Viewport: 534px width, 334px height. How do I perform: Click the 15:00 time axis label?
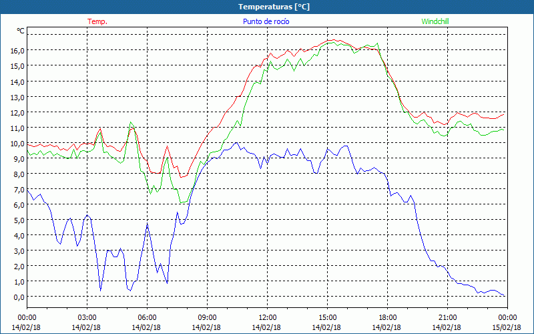327,318
